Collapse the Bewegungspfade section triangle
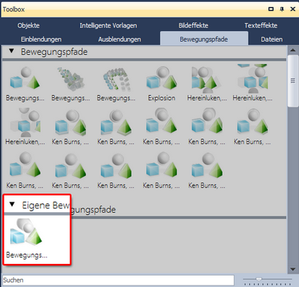The width and height of the screenshot is (299, 287). pyautogui.click(x=12, y=51)
